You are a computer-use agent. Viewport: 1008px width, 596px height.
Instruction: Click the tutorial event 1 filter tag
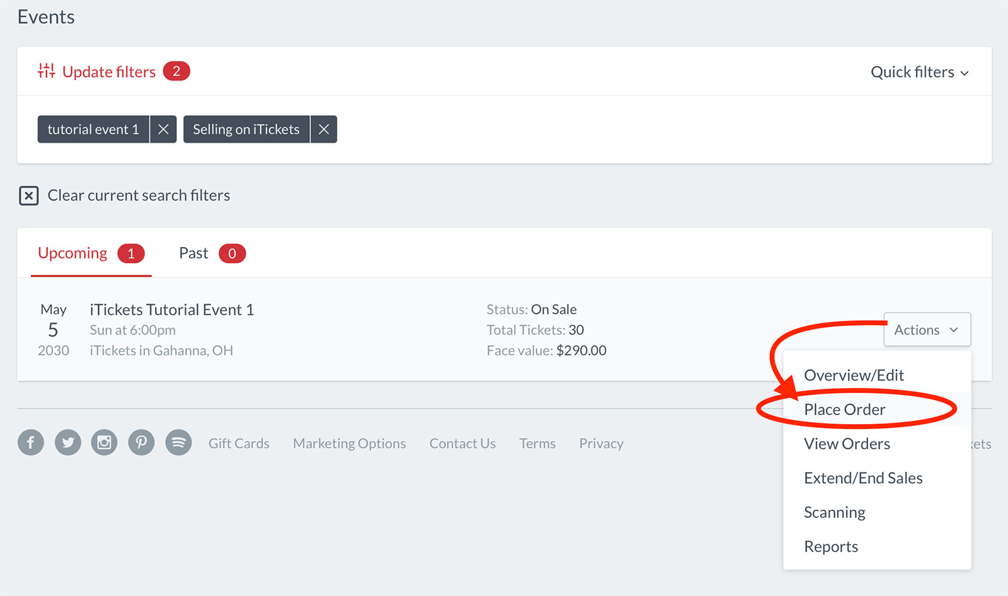[x=93, y=129]
